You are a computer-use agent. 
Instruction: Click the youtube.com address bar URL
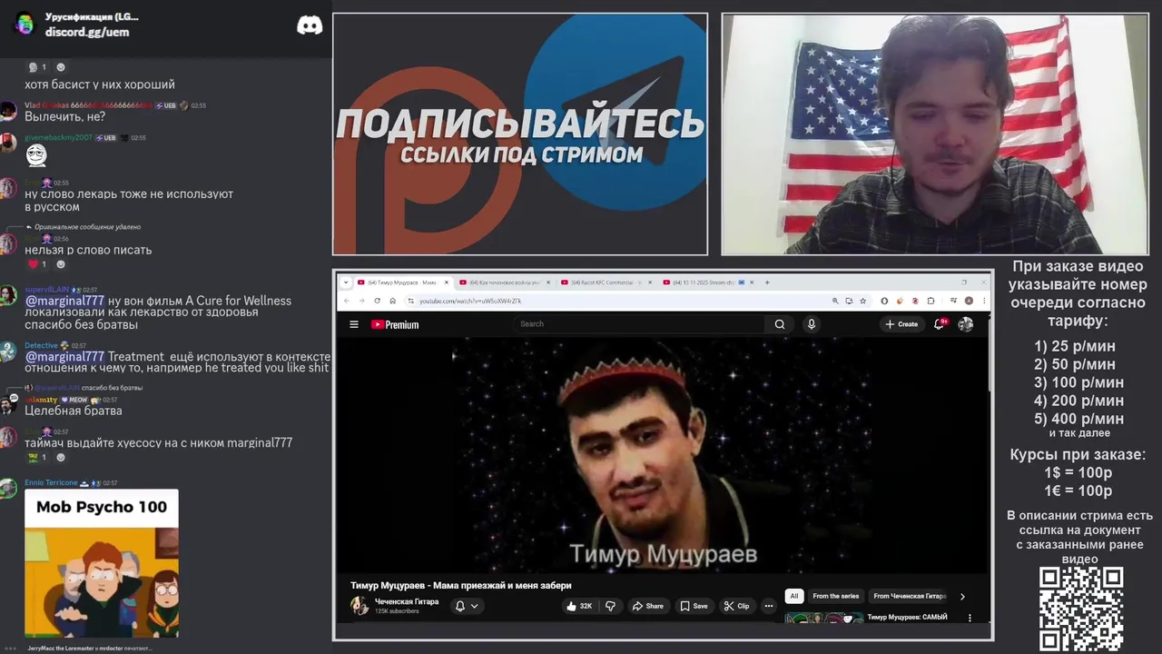(x=469, y=301)
